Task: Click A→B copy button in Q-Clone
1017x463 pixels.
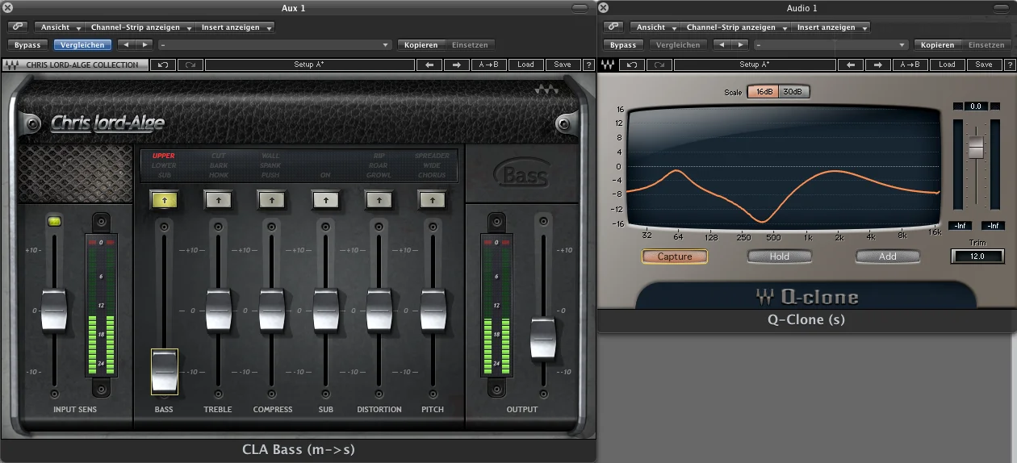Action: [x=910, y=65]
